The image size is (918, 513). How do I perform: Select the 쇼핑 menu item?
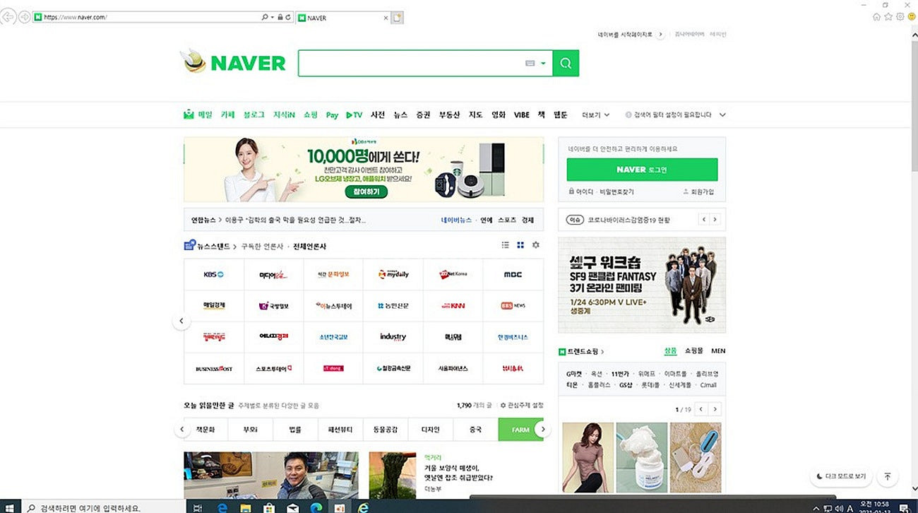coord(311,114)
